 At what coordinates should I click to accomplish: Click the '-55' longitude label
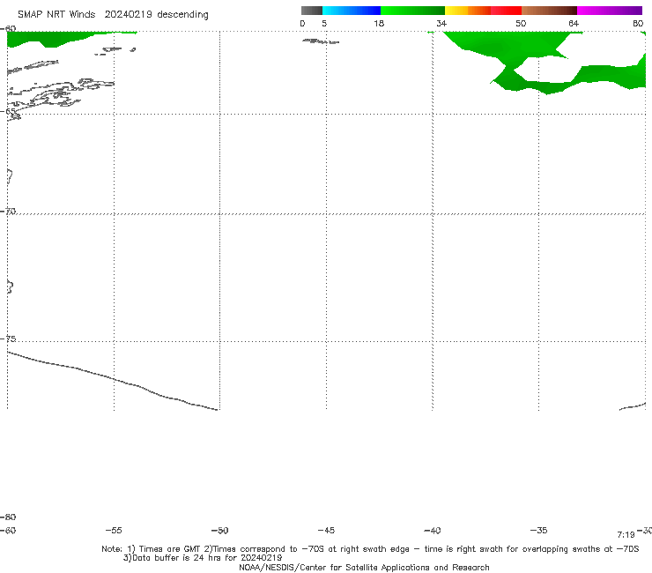click(x=114, y=531)
